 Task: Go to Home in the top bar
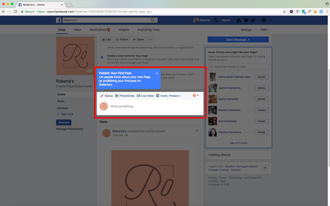(226, 20)
